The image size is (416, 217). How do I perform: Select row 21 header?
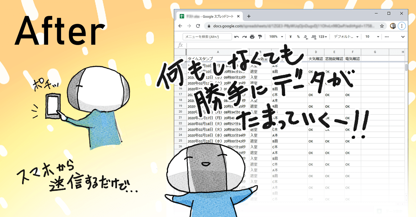tap(180, 118)
